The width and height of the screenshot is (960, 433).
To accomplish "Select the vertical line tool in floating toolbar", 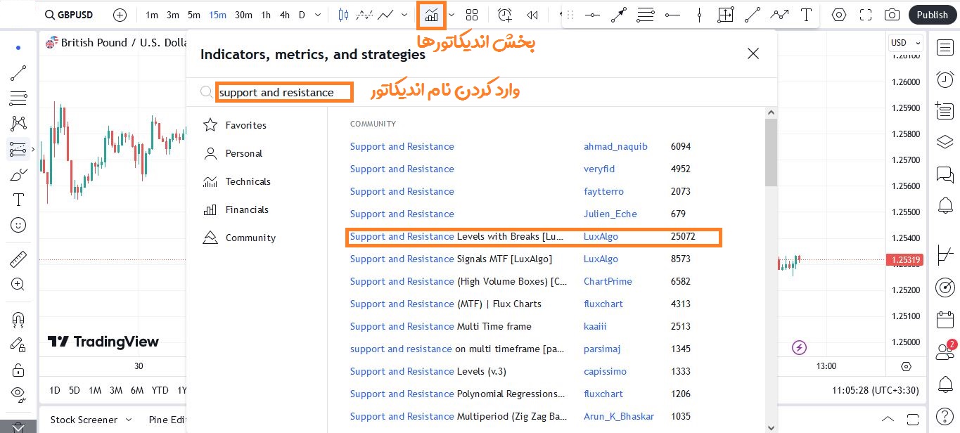I will [699, 15].
